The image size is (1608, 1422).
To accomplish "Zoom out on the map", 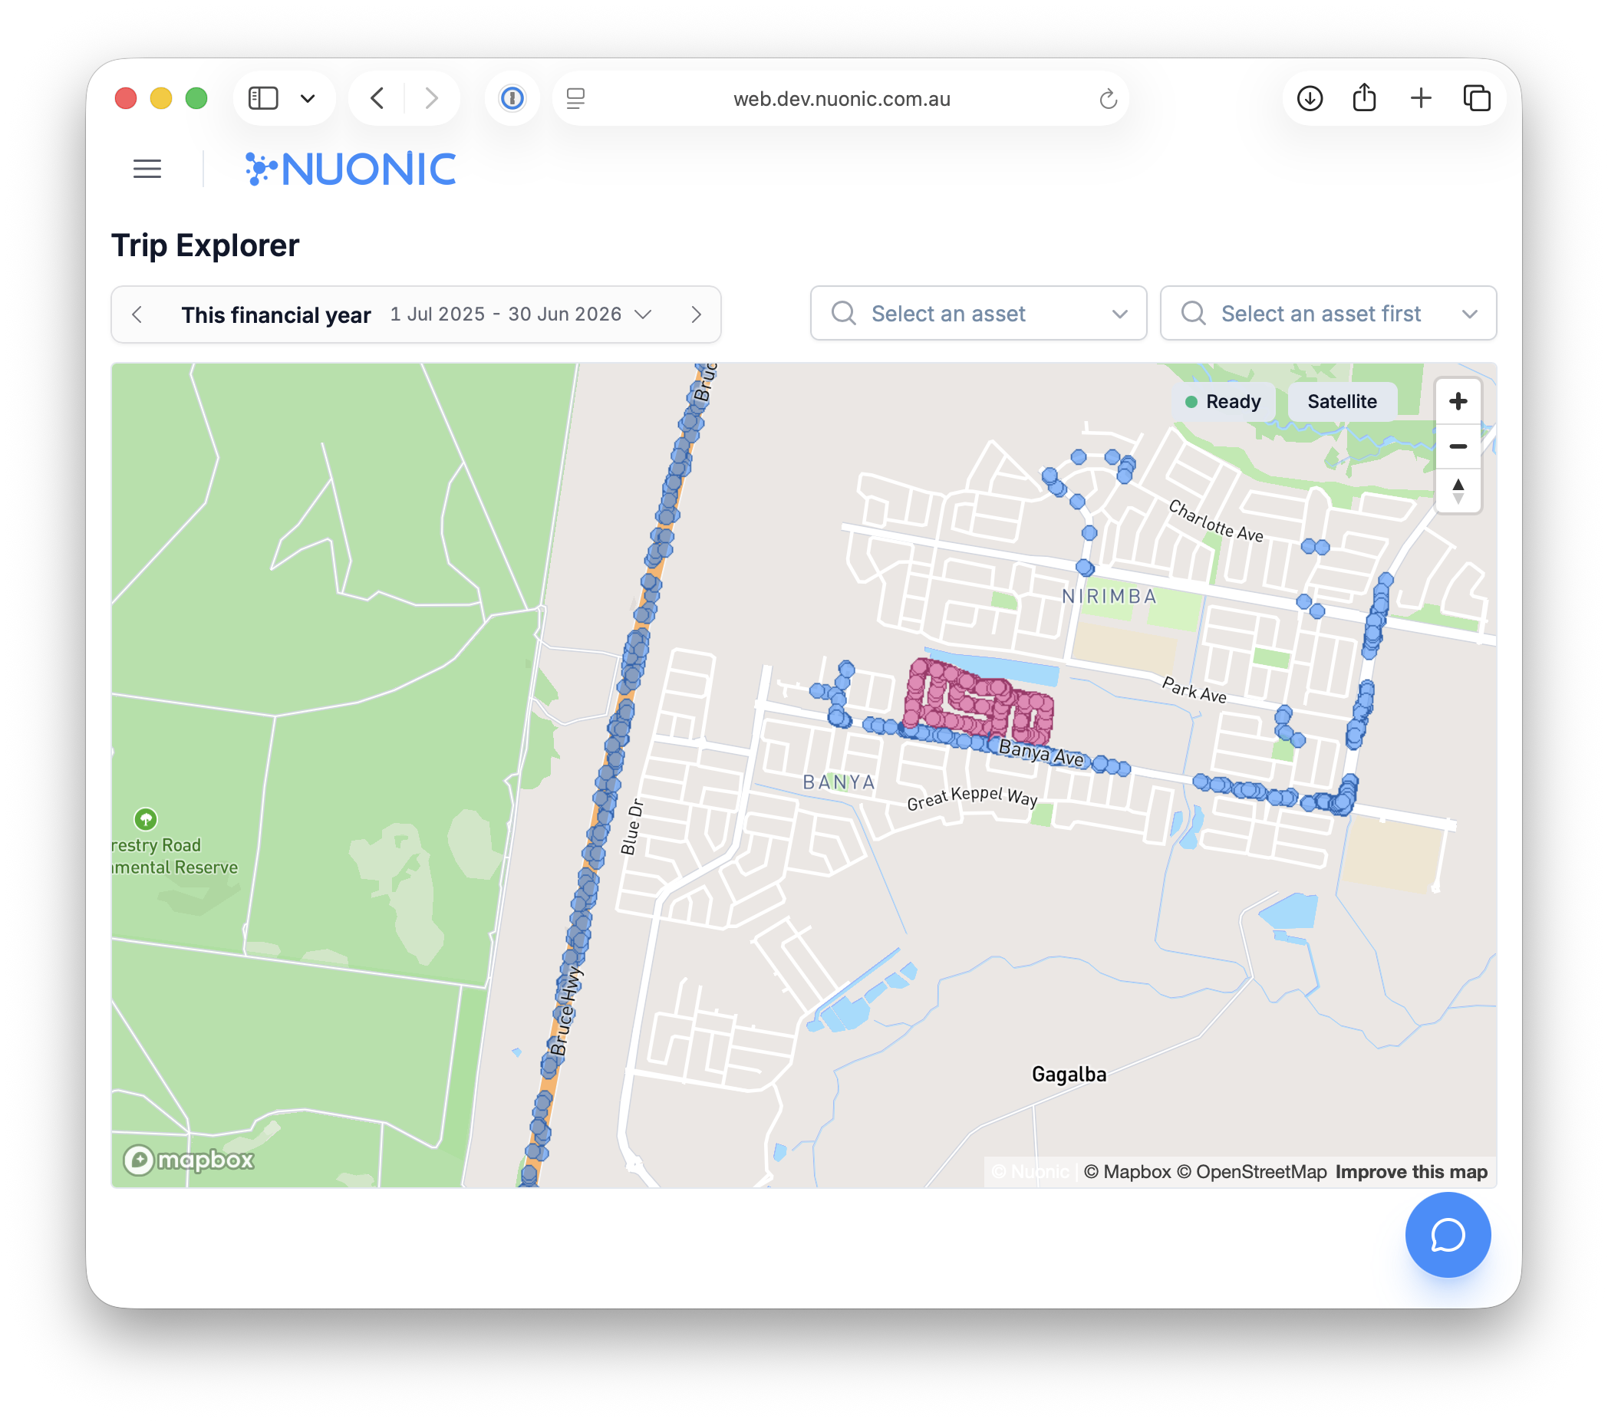I will (1457, 446).
